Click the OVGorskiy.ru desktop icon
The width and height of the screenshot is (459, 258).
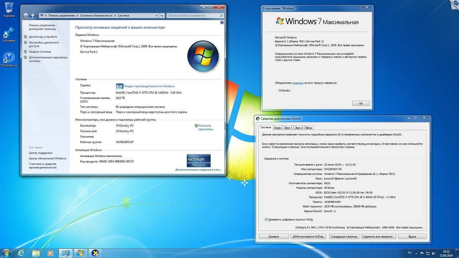pos(9,59)
